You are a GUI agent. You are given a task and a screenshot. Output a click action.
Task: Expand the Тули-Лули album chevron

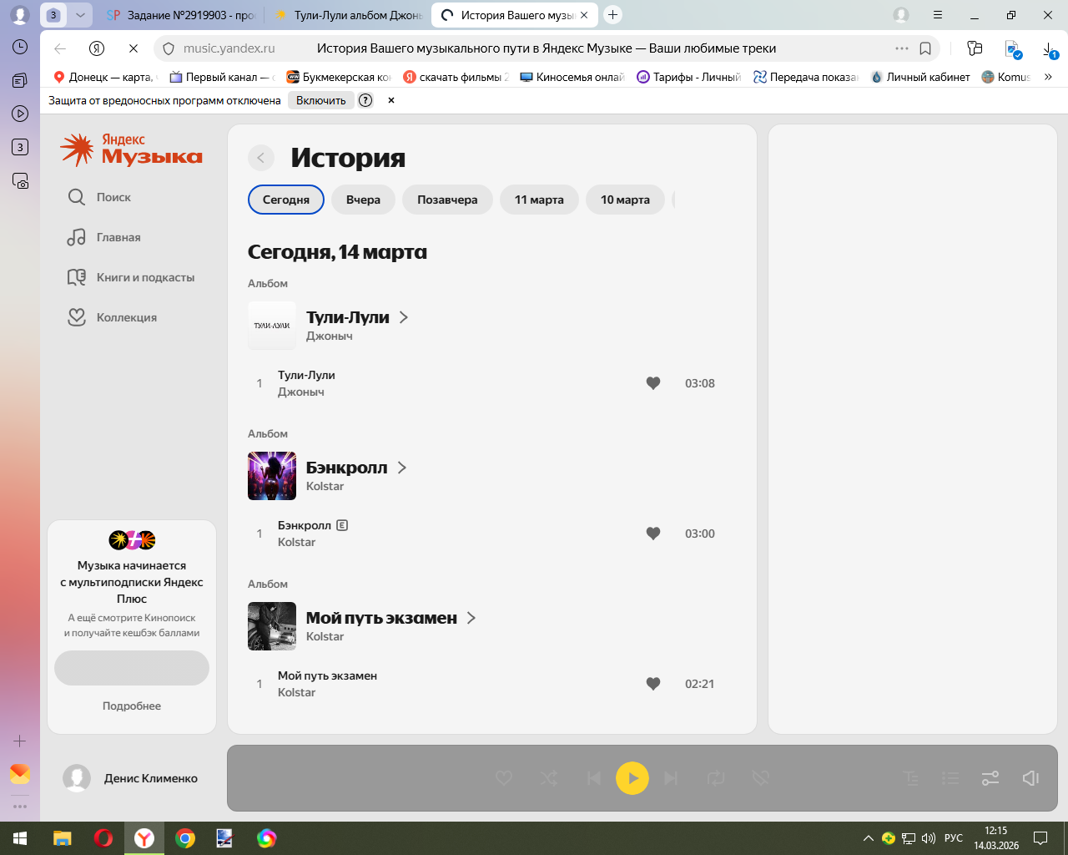(404, 317)
